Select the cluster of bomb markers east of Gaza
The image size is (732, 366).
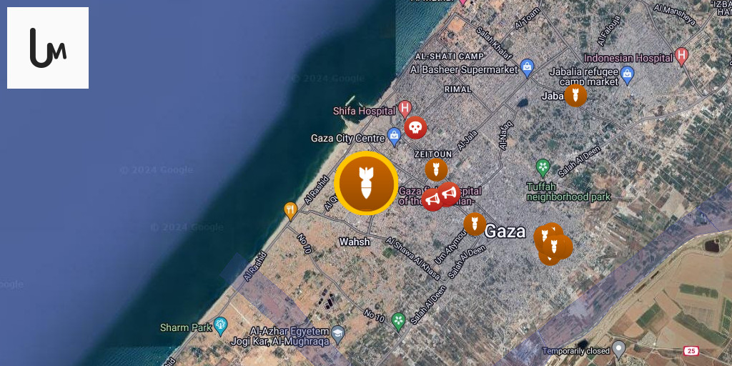tap(553, 244)
